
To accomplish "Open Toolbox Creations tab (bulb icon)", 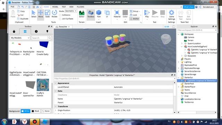I will (x=47, y=32).
